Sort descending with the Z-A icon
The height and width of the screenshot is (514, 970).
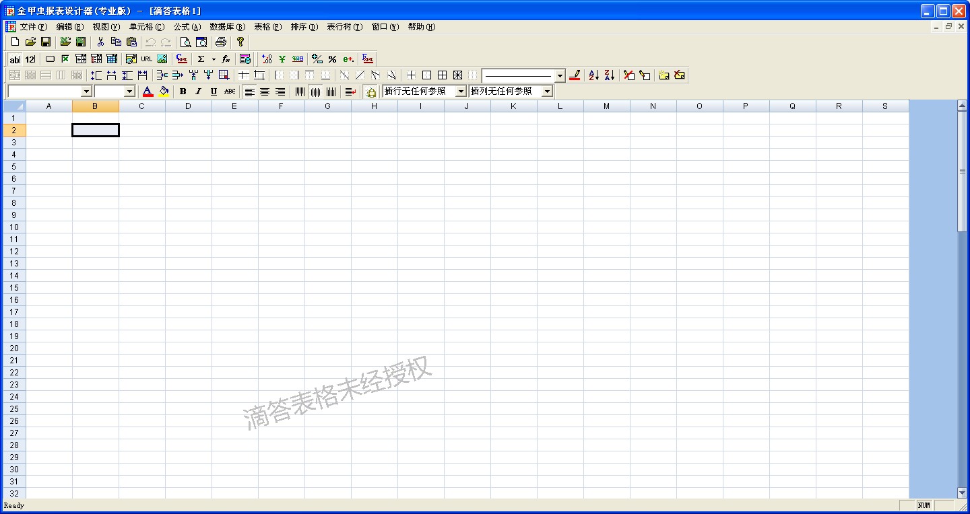[609, 75]
